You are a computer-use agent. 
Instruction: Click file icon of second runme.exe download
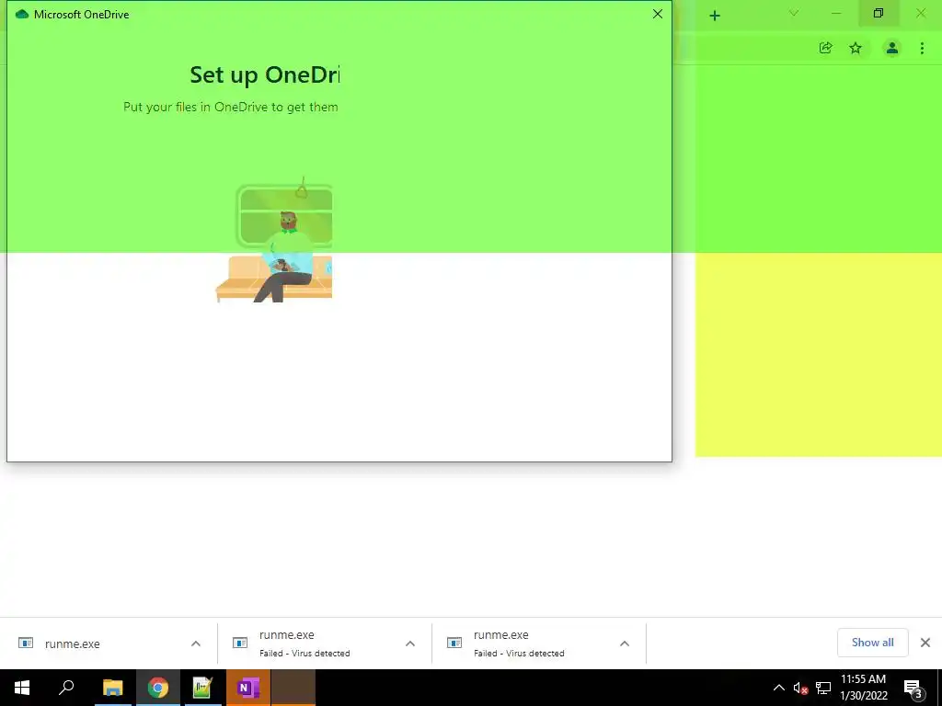pos(240,643)
